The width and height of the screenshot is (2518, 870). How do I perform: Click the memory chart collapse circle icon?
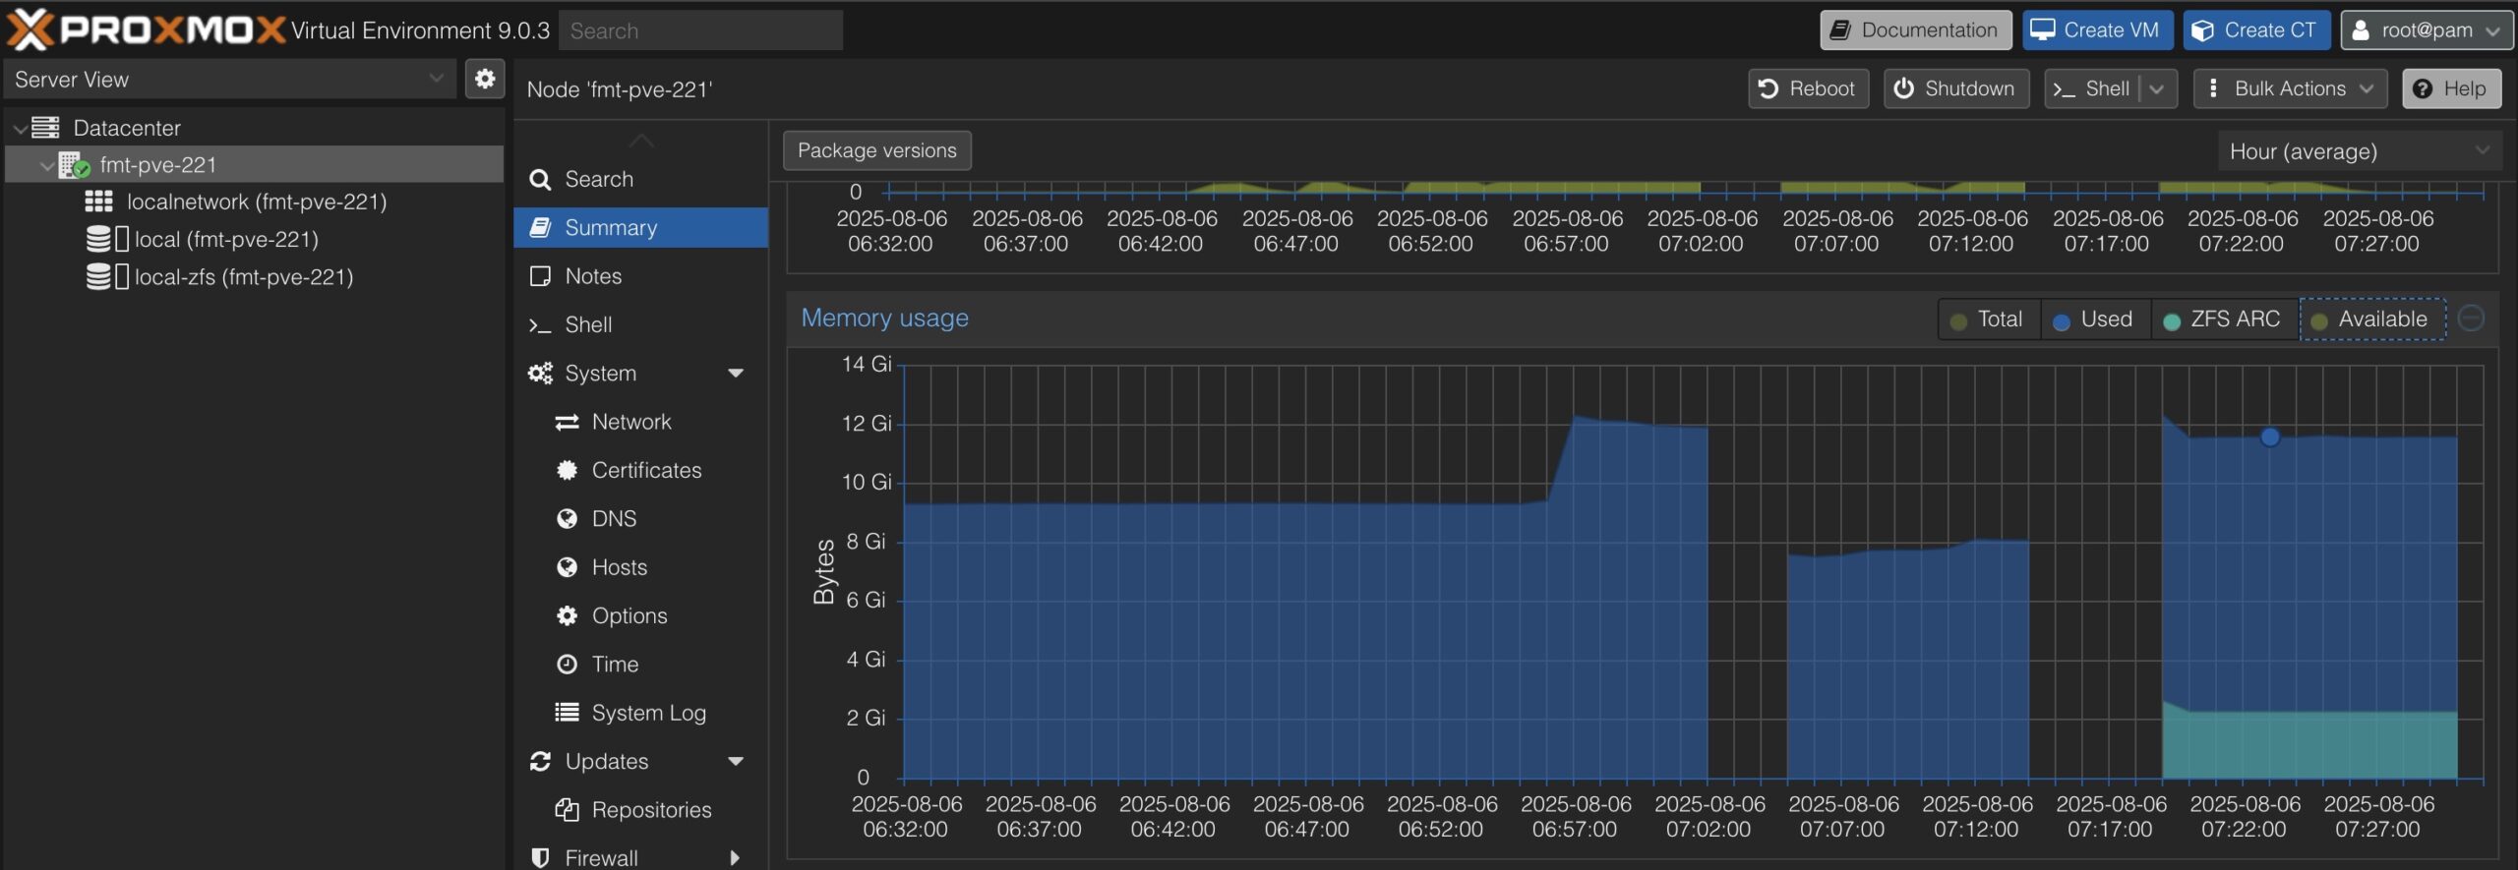[2471, 319]
